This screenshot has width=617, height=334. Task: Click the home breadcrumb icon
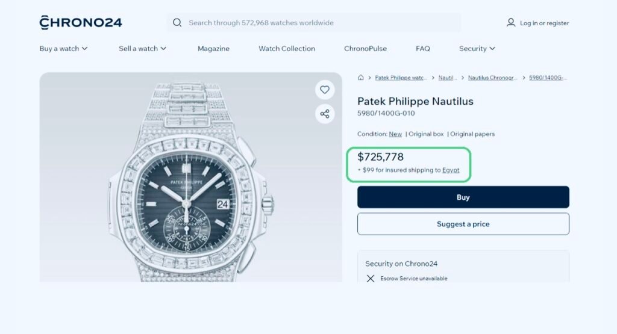(x=361, y=78)
